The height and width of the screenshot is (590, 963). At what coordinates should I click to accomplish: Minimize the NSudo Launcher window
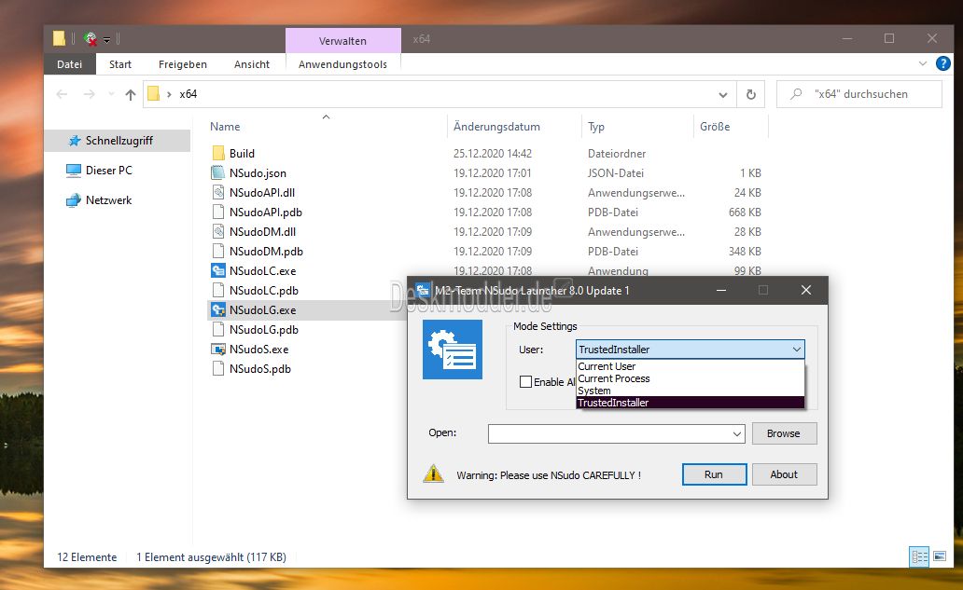[721, 290]
